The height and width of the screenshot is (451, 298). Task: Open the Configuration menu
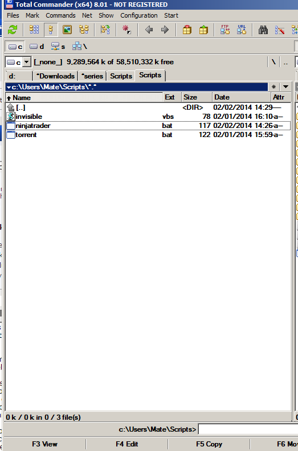tap(139, 15)
